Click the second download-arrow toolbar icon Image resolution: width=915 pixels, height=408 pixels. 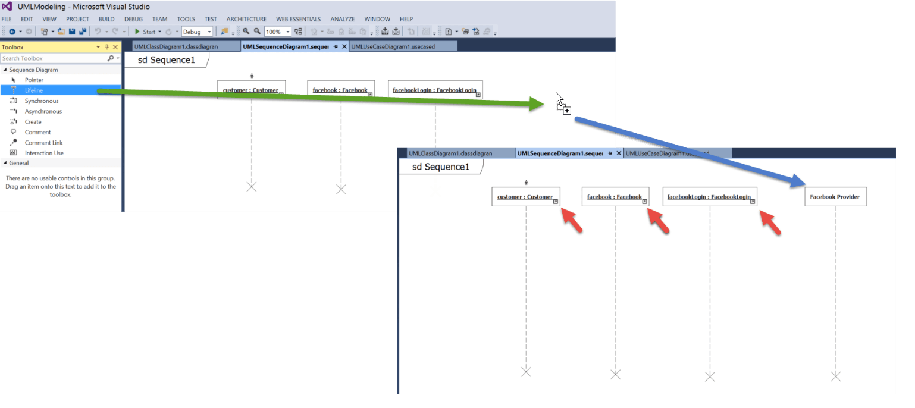tap(396, 32)
